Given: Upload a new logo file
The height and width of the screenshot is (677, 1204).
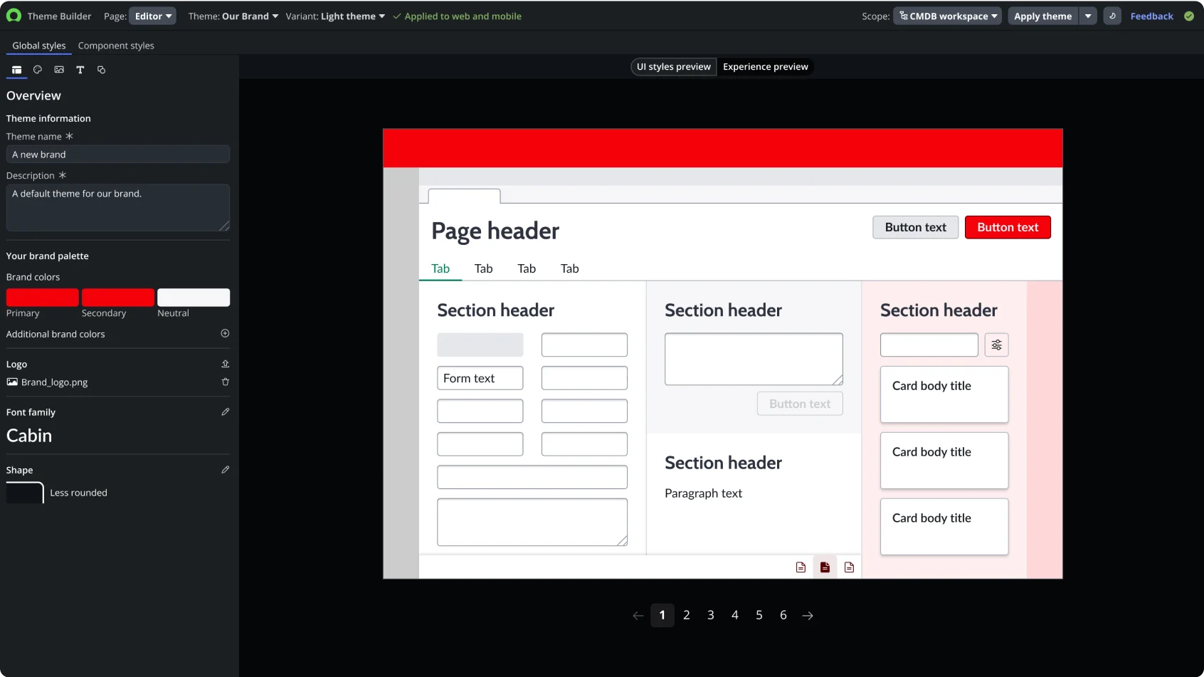Looking at the screenshot, I should point(225,364).
